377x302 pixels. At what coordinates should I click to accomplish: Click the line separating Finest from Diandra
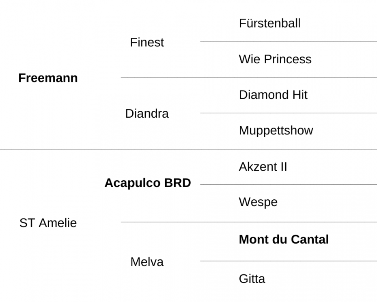click(x=249, y=78)
